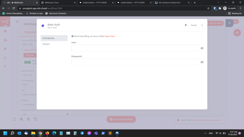The width and height of the screenshot is (244, 137).
Task: Click the Saved status label
Action: tap(194, 25)
